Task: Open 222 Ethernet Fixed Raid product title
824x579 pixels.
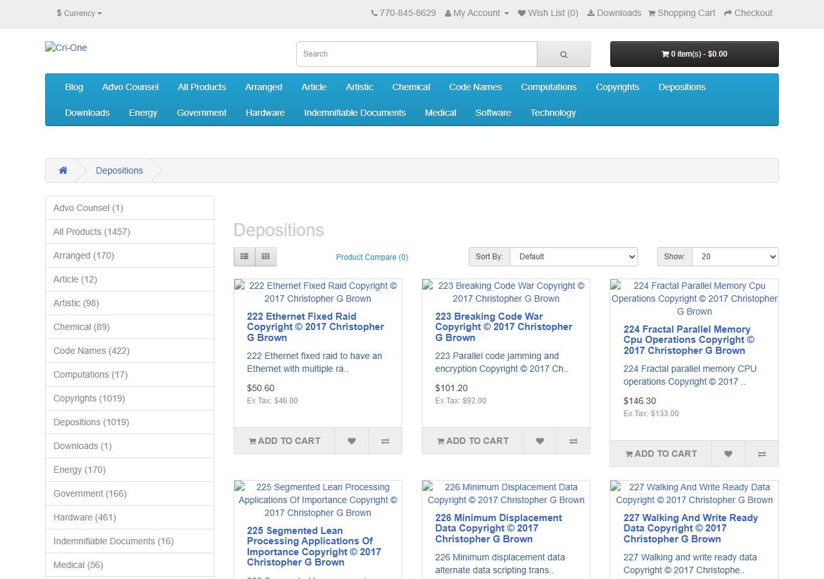Action: tap(315, 327)
